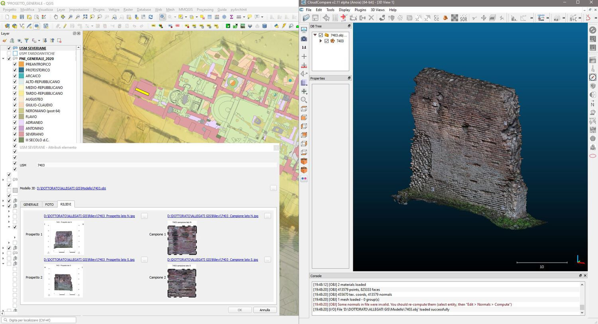Click the Prospetto 1 thumbnail image
Screen dimensions: 598x324
coord(64,238)
